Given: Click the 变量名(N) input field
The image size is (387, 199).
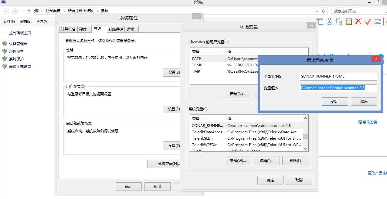Looking at the screenshot, I should click(338, 76).
